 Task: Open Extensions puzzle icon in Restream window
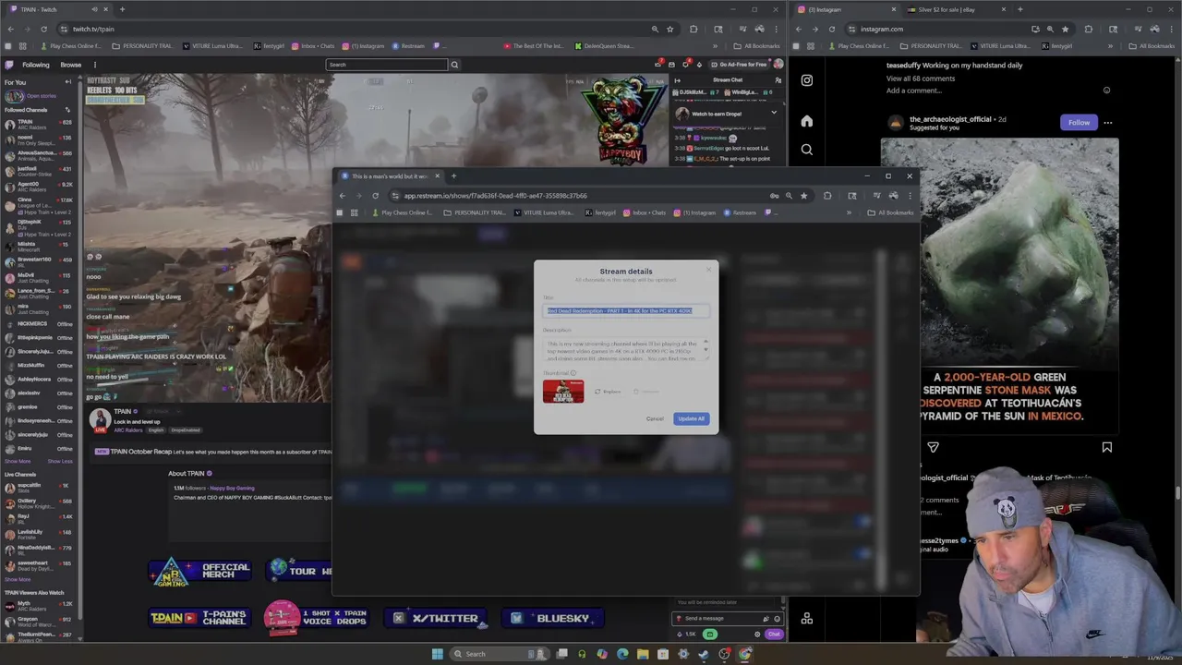point(827,195)
